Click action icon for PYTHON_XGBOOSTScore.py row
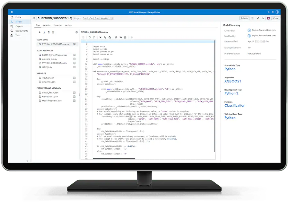Viewport: 289px width, 202px height. pyautogui.click(x=74, y=44)
